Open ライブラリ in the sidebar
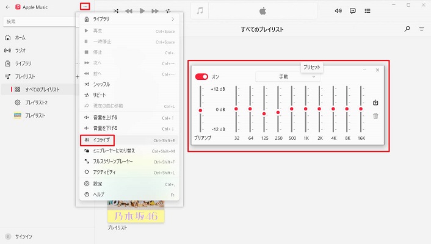Screen dimensions: 431x244 click(23, 63)
